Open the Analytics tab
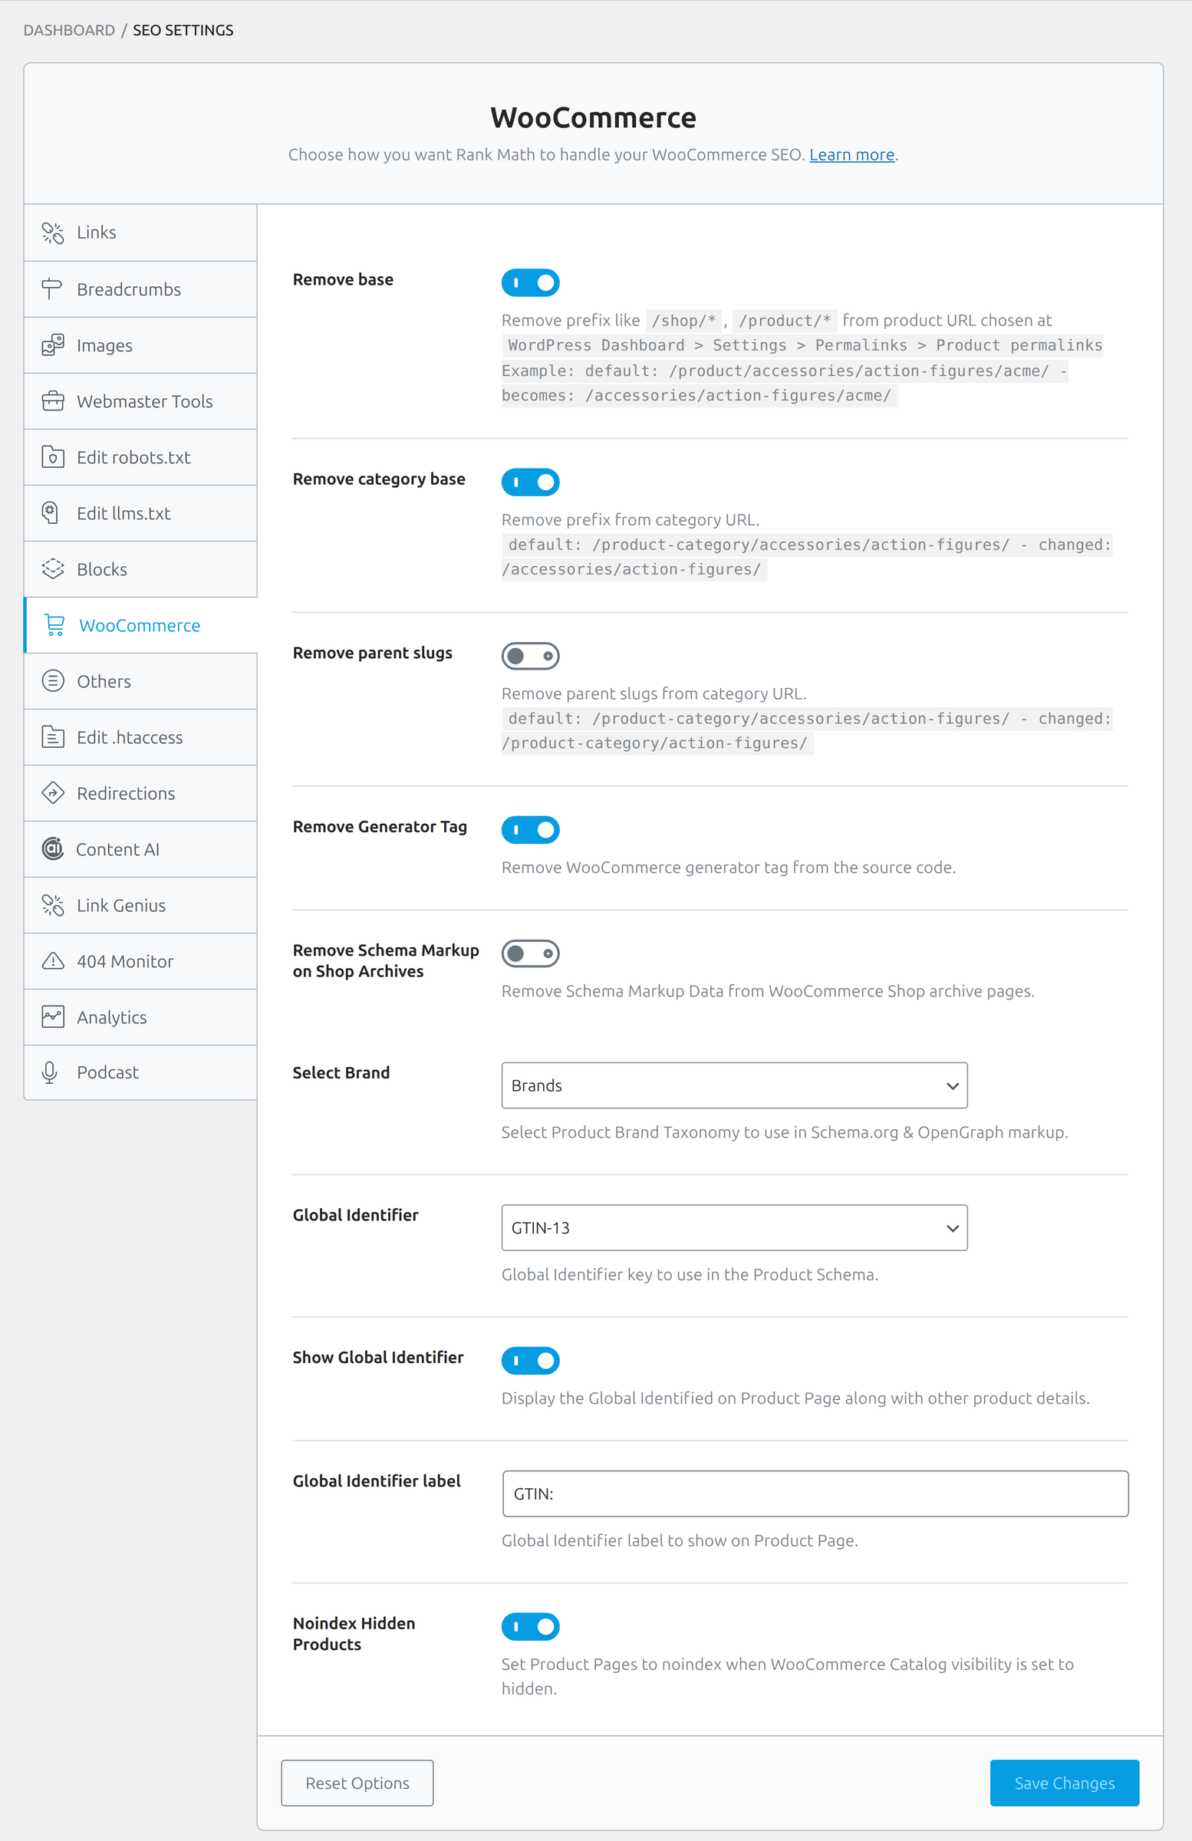The image size is (1192, 1841). (x=141, y=1016)
